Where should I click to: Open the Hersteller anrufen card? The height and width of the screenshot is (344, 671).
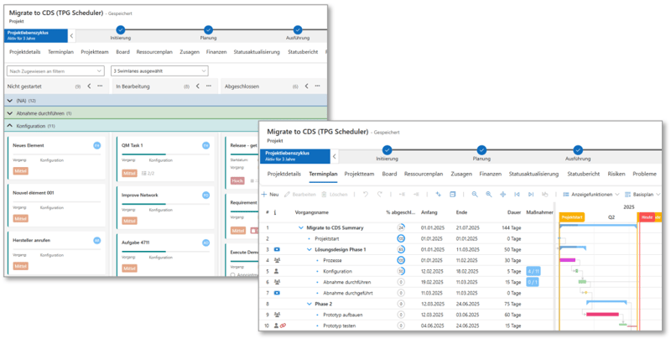pyautogui.click(x=56, y=253)
